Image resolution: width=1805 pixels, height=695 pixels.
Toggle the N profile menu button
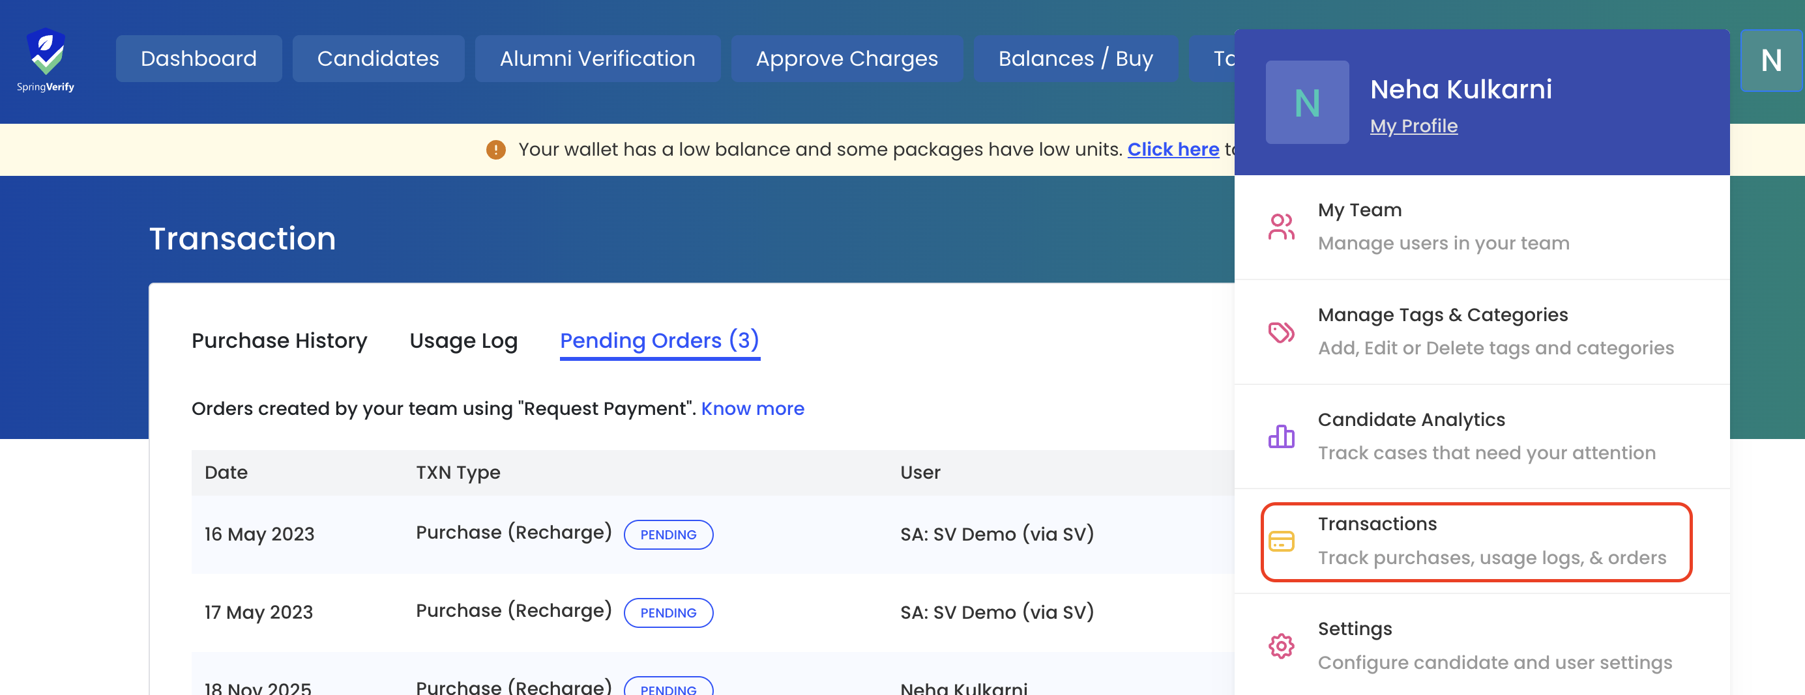pos(1770,61)
